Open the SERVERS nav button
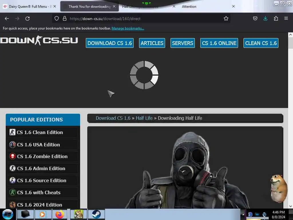The height and width of the screenshot is (220, 293). click(183, 43)
